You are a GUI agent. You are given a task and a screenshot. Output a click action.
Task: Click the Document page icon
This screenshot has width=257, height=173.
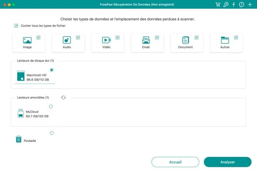pos(185,40)
